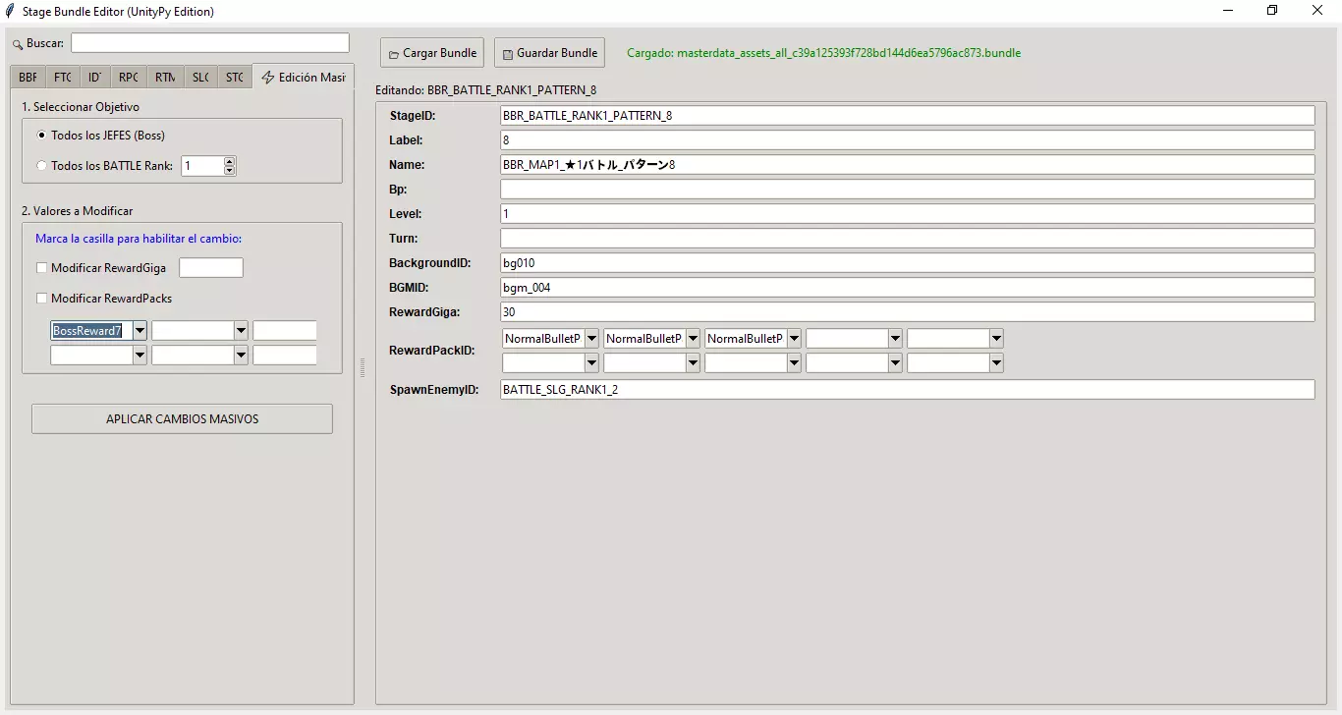1342x715 pixels.
Task: Open the ID tab between FTC and RPC
Action: [x=94, y=78]
